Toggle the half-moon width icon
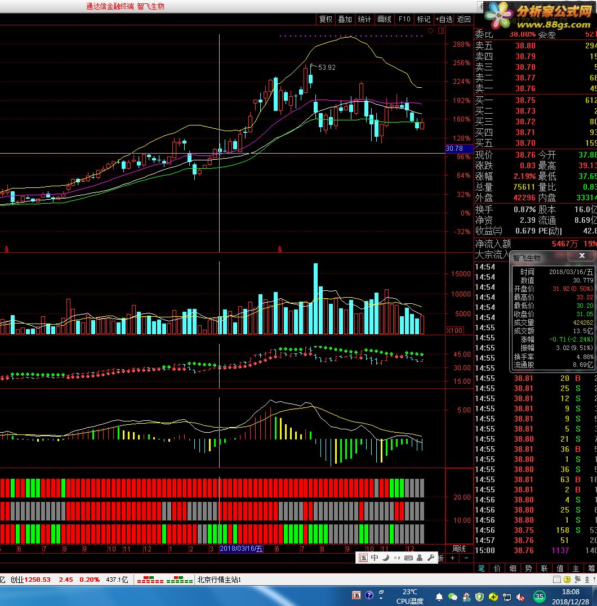597x606 pixels. [x=386, y=558]
